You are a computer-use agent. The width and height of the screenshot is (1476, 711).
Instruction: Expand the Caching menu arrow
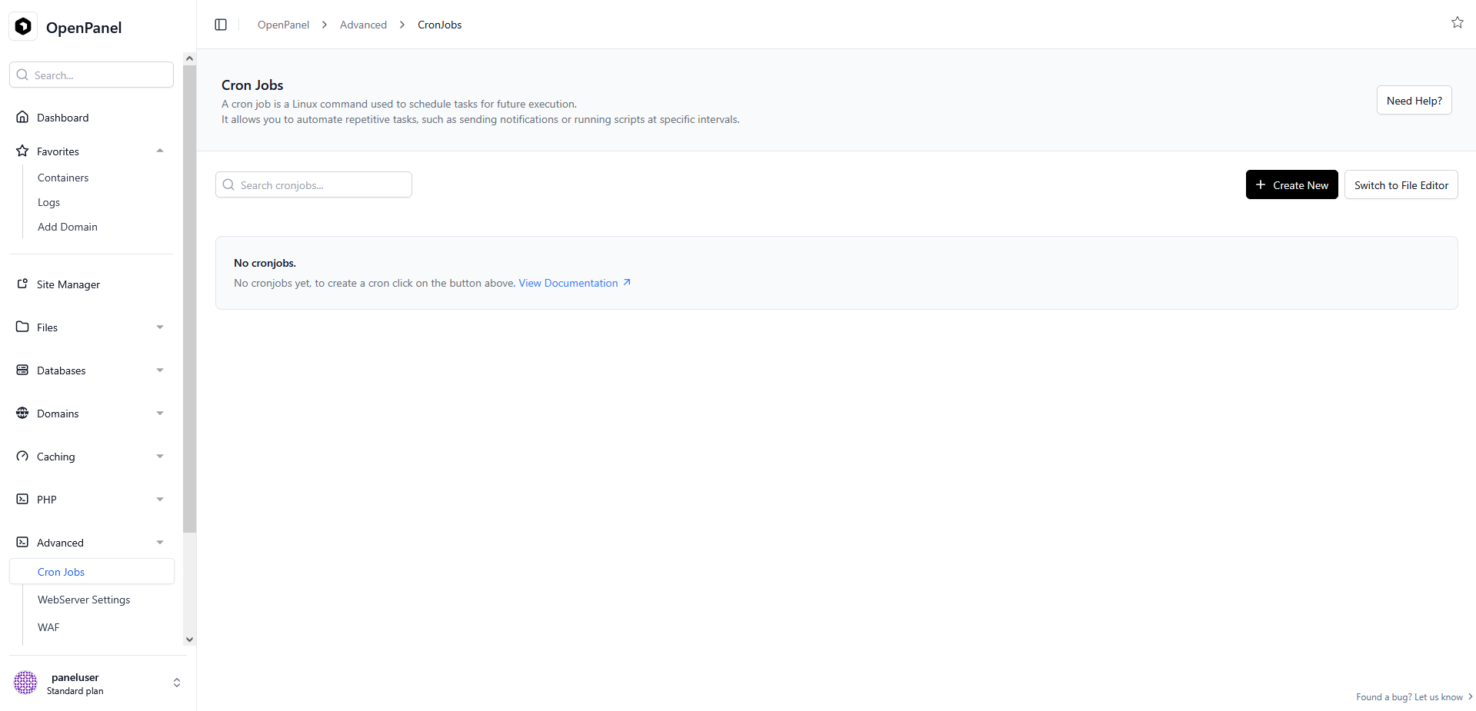(160, 457)
